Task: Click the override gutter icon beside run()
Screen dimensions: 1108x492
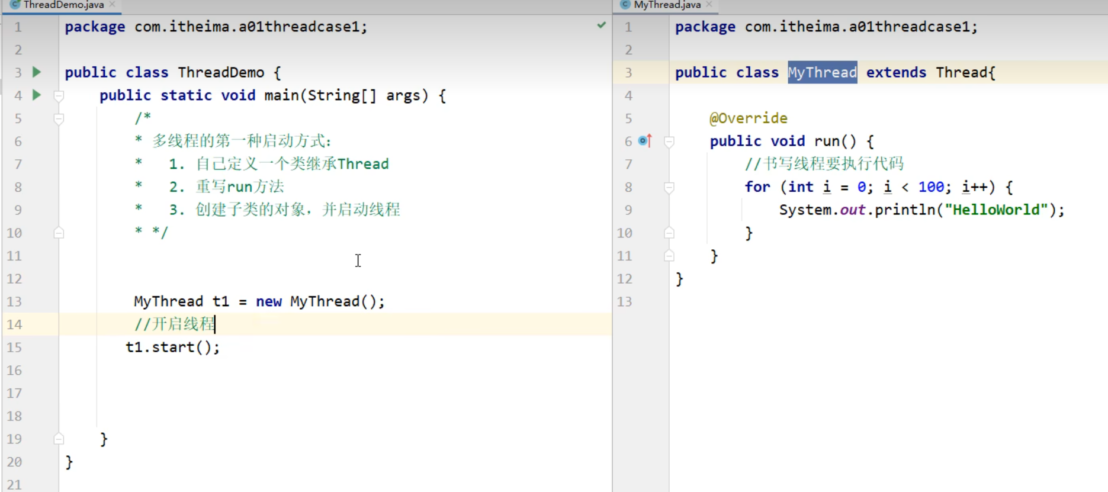Action: pyautogui.click(x=645, y=141)
